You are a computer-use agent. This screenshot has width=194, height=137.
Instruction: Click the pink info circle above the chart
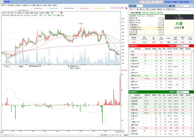(111, 8)
